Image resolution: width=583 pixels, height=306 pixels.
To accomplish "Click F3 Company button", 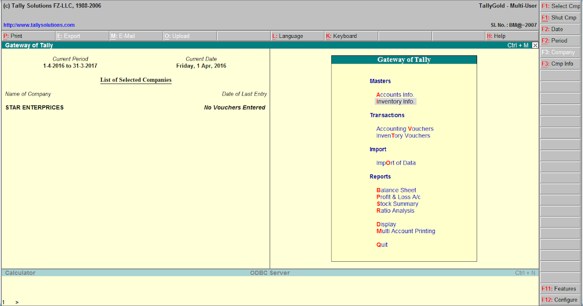I will (x=561, y=52).
